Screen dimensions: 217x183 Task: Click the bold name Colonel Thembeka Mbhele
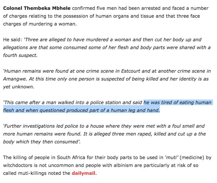(x=37, y=8)
